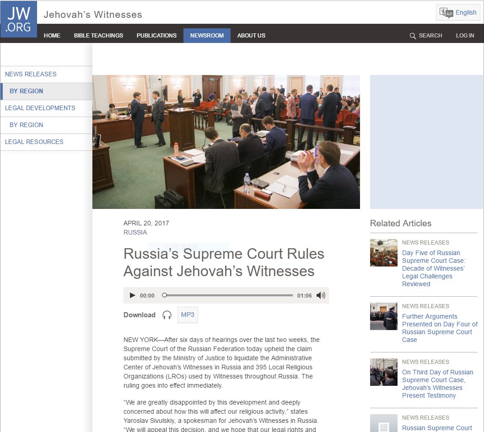Viewport: 484px width, 432px height.
Task: Click the courtroom article photo
Action: tap(226, 142)
